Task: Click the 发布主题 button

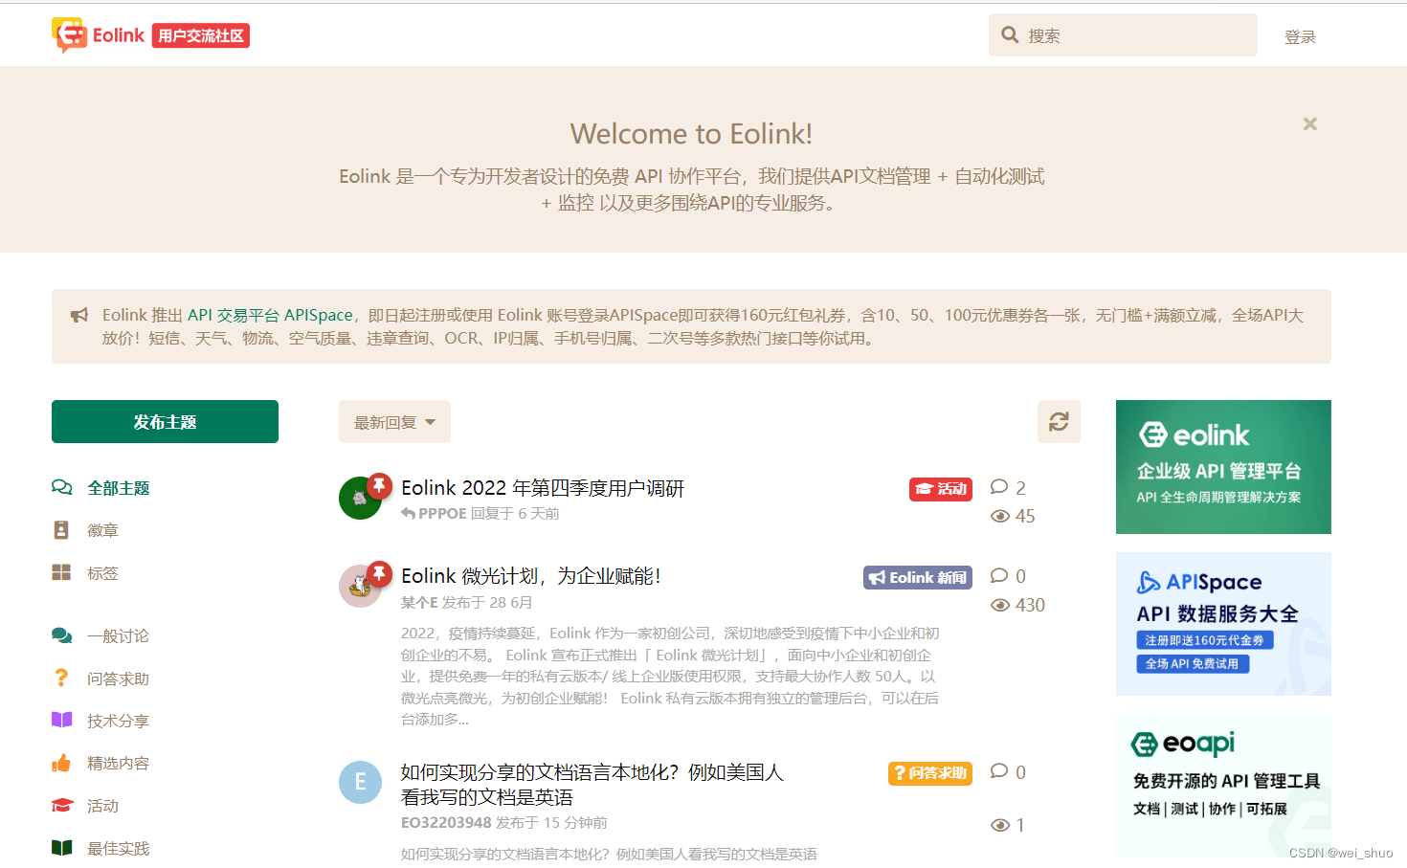Action: coord(165,422)
